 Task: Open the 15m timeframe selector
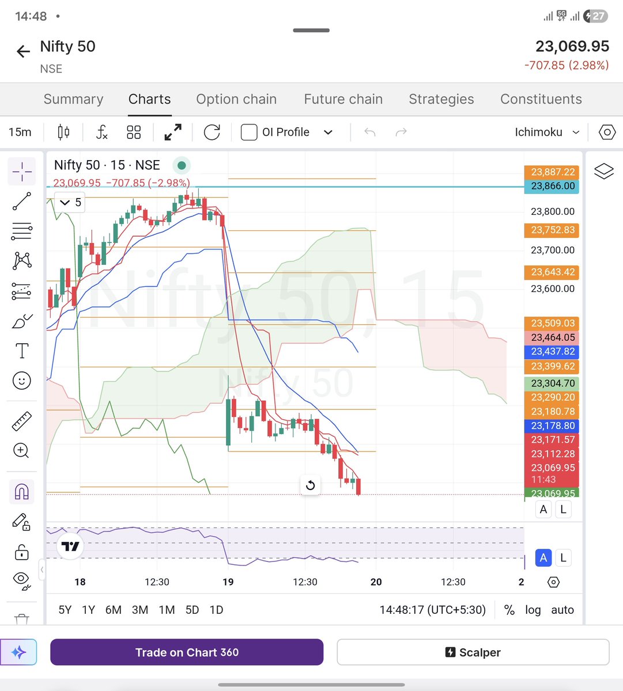20,132
